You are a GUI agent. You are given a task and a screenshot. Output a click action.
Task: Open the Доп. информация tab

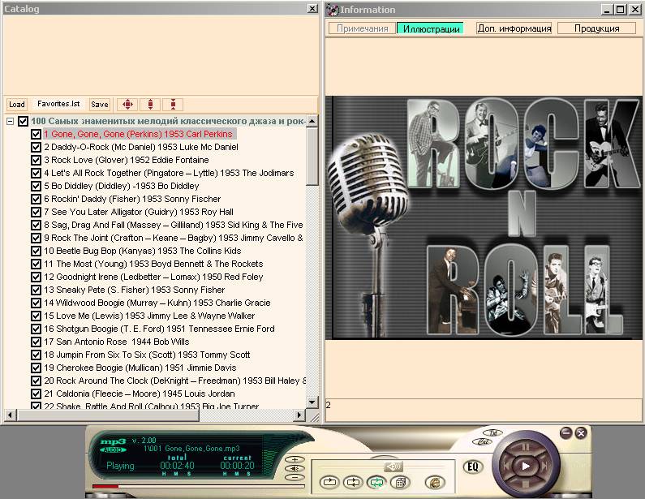(x=514, y=28)
